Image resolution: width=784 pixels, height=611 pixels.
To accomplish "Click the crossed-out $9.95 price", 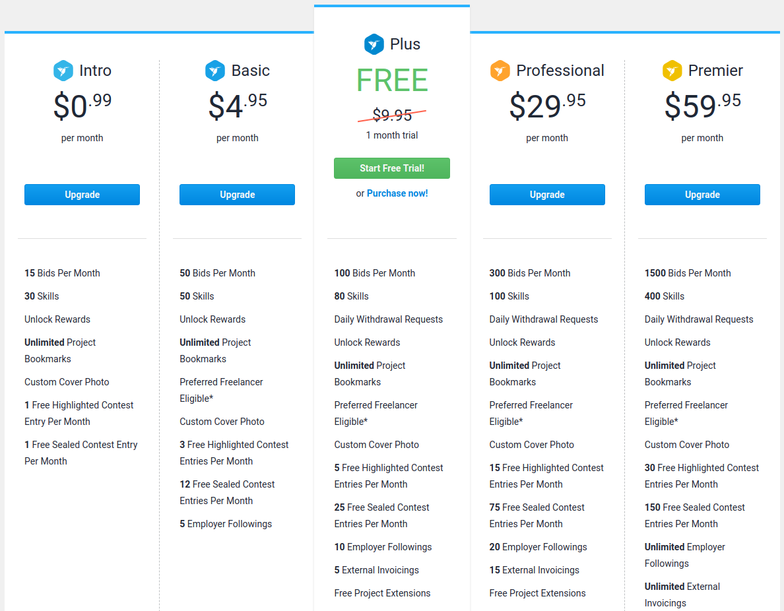I will pyautogui.click(x=392, y=115).
